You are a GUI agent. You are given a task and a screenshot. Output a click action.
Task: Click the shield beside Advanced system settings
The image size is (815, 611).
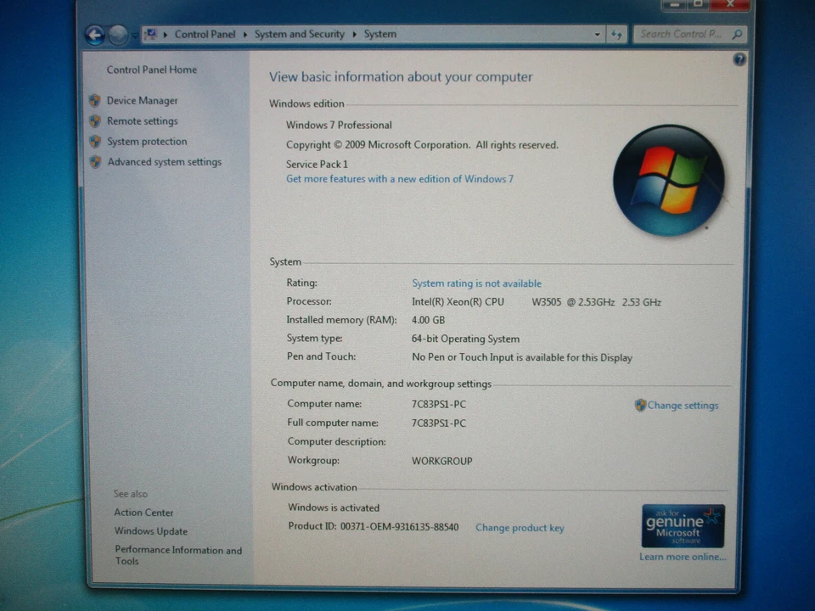pos(94,161)
